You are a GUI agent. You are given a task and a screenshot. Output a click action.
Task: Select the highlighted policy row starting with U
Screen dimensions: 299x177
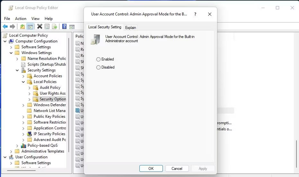80,110
